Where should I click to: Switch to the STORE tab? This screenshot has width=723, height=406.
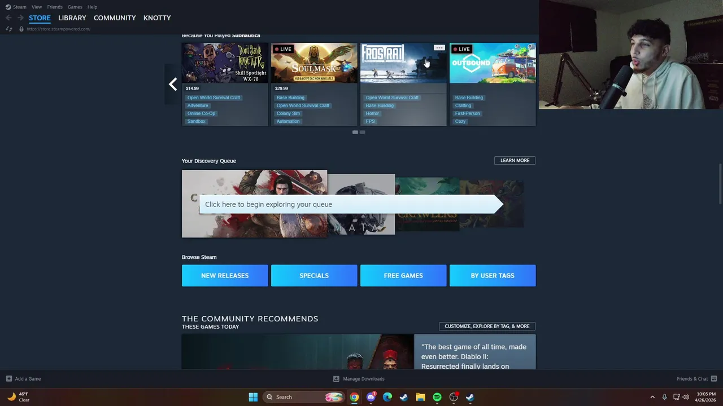(40, 18)
